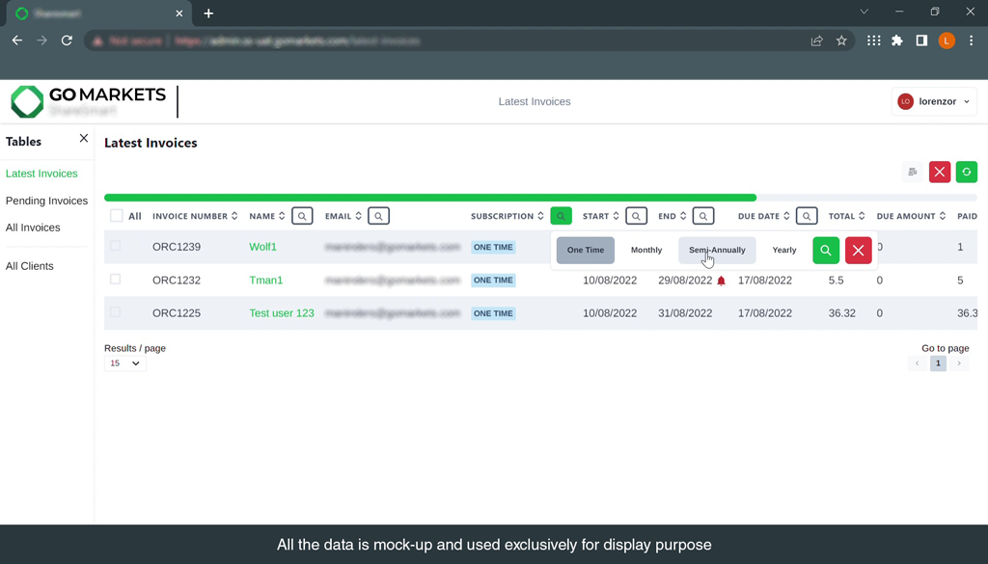Click the grey export icon above table
Screen dimensions: 988x564
913,172
